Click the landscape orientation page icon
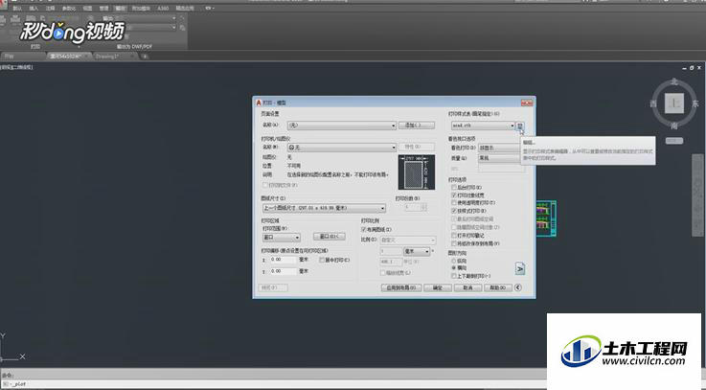The width and height of the screenshot is (706, 390). pyautogui.click(x=520, y=268)
